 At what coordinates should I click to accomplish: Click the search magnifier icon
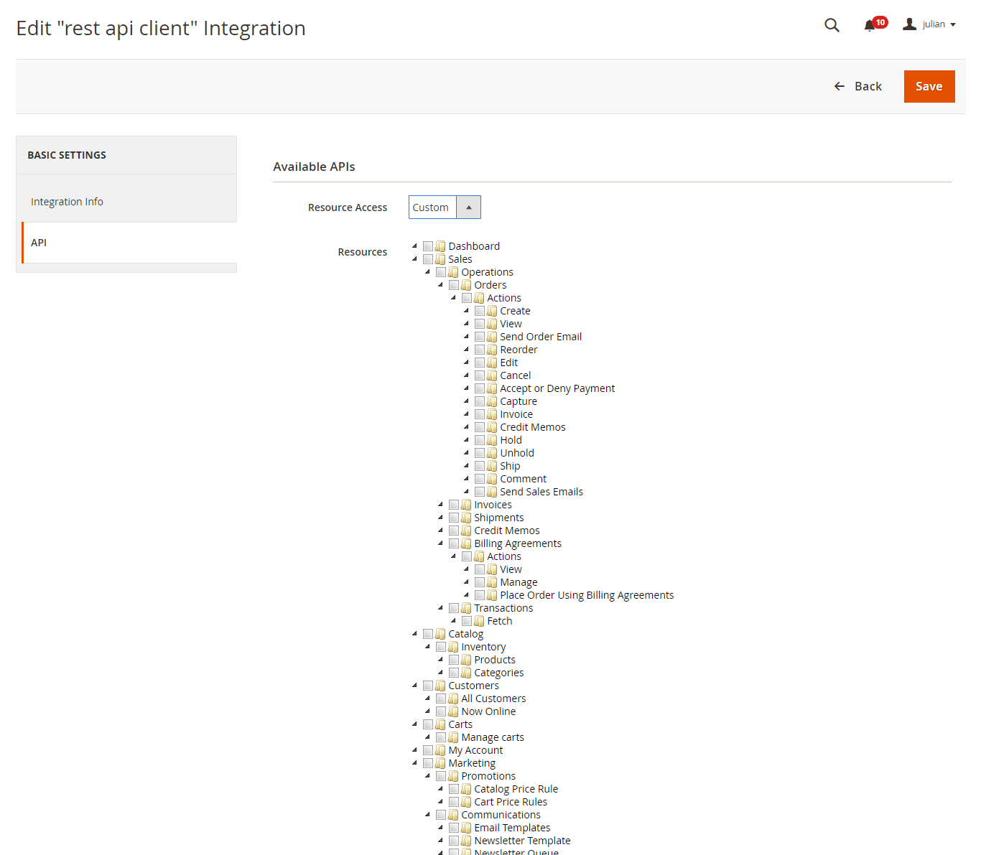pyautogui.click(x=832, y=25)
